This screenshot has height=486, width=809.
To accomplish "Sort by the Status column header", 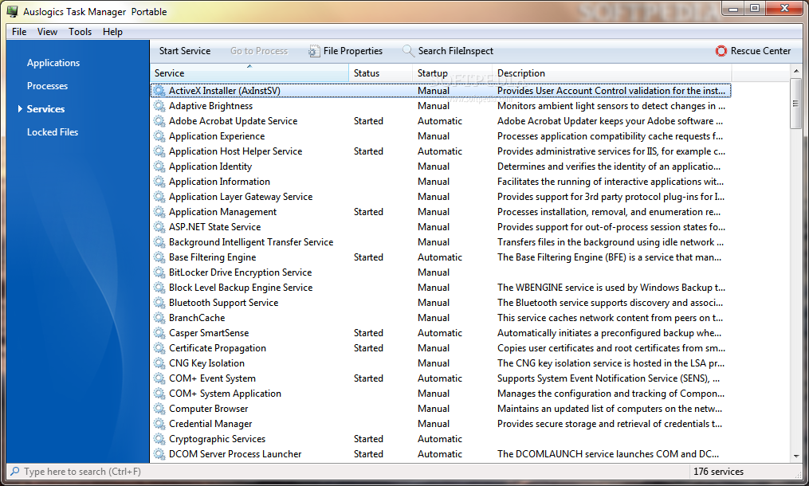I will 381,73.
